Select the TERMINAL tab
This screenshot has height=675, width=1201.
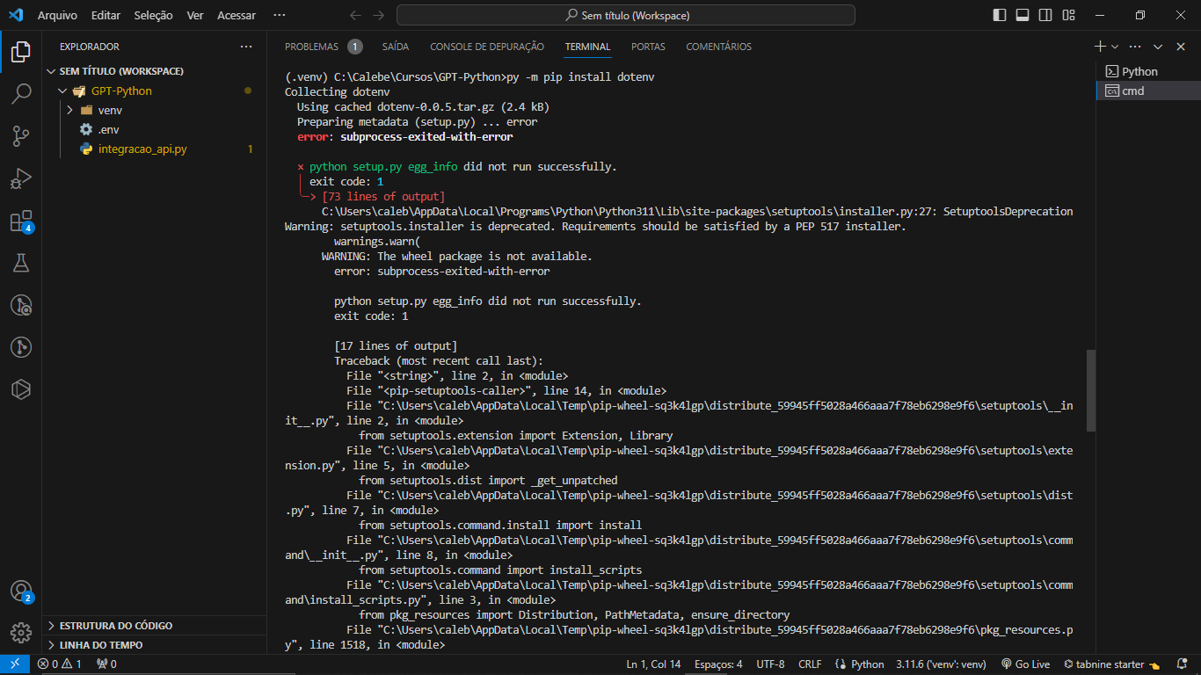click(588, 47)
